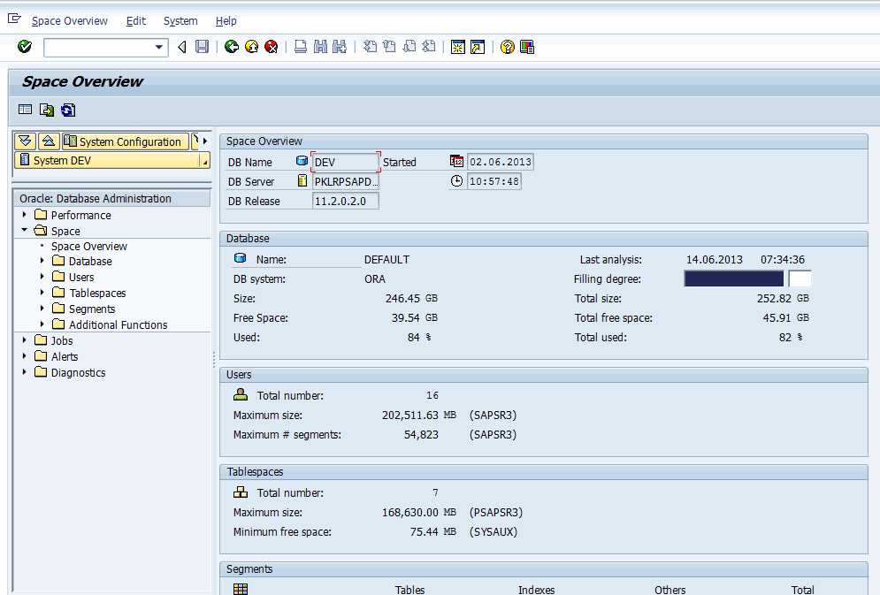Expand the Diagnostics tree folder
Screen dimensions: 880x595
click(25, 372)
